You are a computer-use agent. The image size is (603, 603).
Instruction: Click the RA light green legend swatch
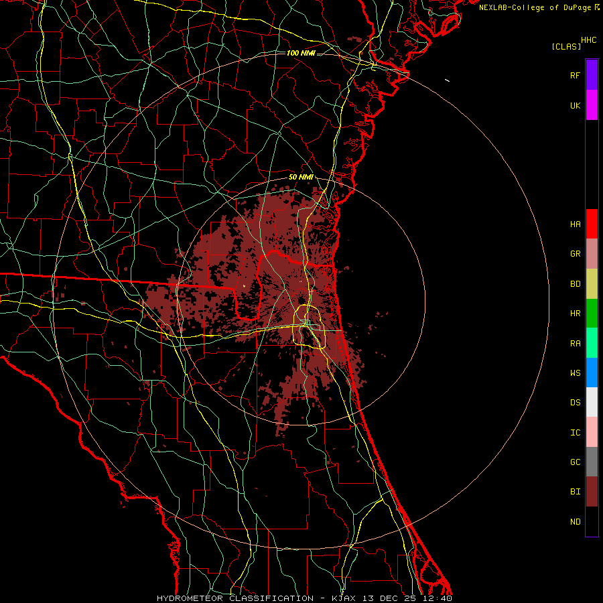pos(592,343)
